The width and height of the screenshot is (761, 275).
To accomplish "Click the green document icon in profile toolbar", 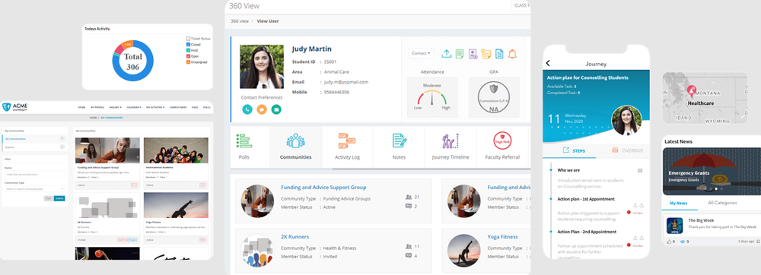I will 459,53.
